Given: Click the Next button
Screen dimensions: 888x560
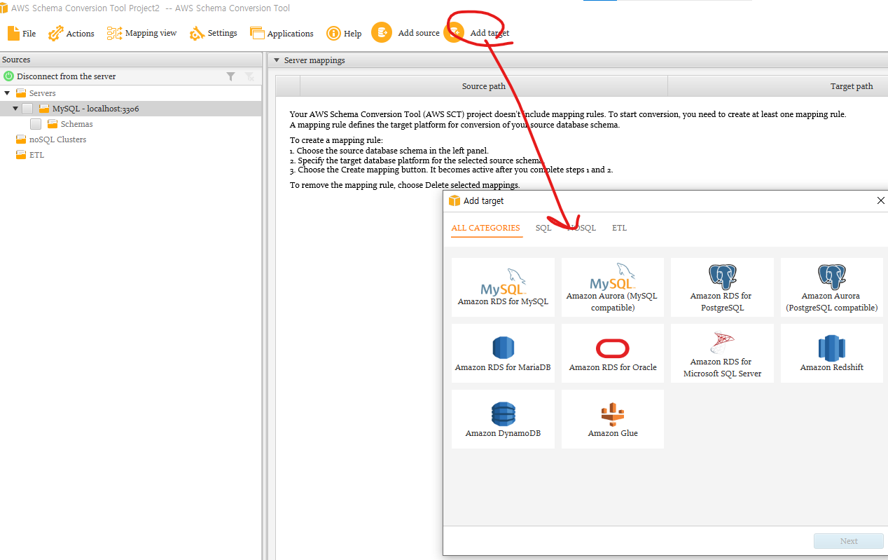Looking at the screenshot, I should tap(849, 541).
